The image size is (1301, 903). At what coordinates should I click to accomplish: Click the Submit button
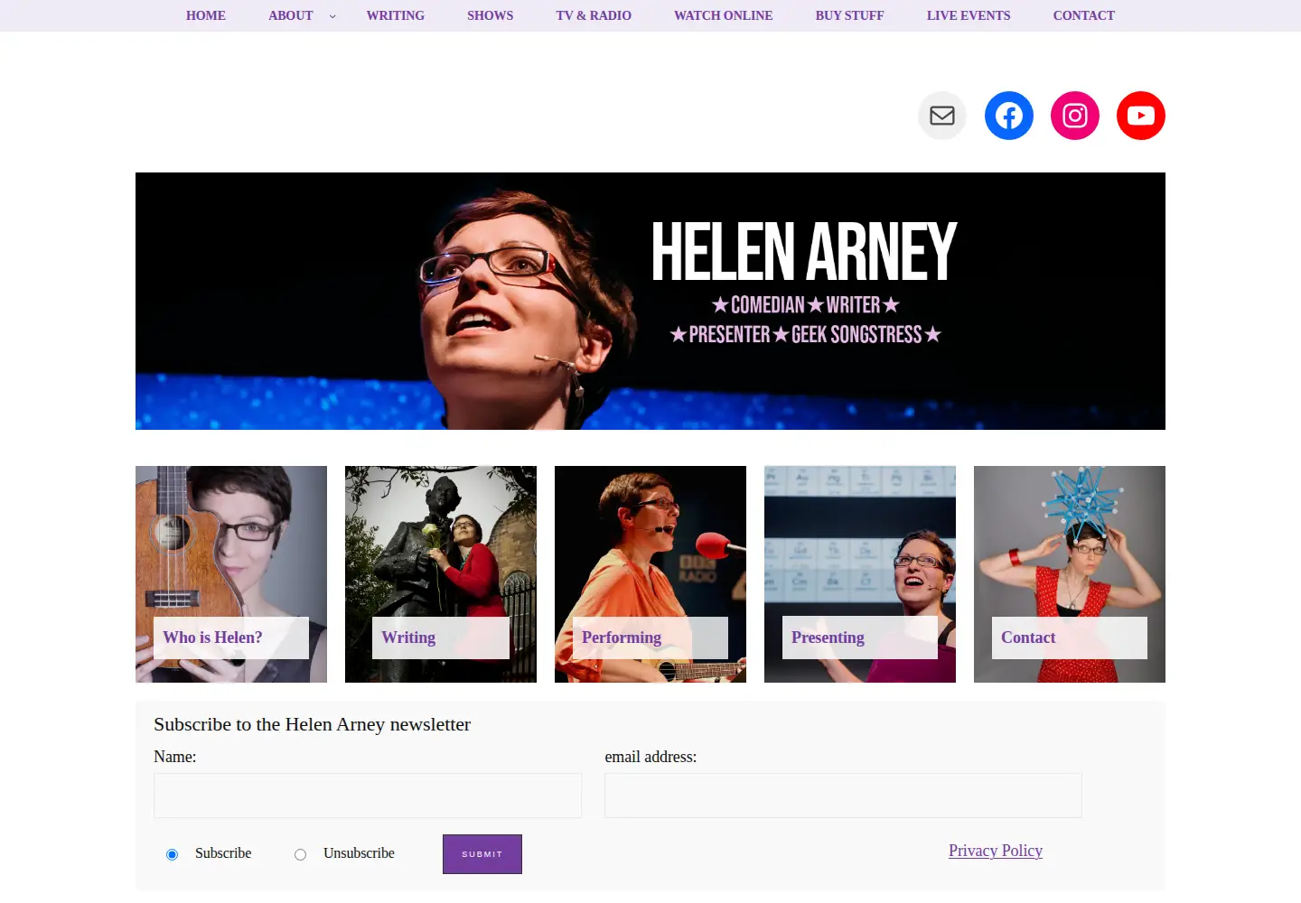(x=482, y=854)
